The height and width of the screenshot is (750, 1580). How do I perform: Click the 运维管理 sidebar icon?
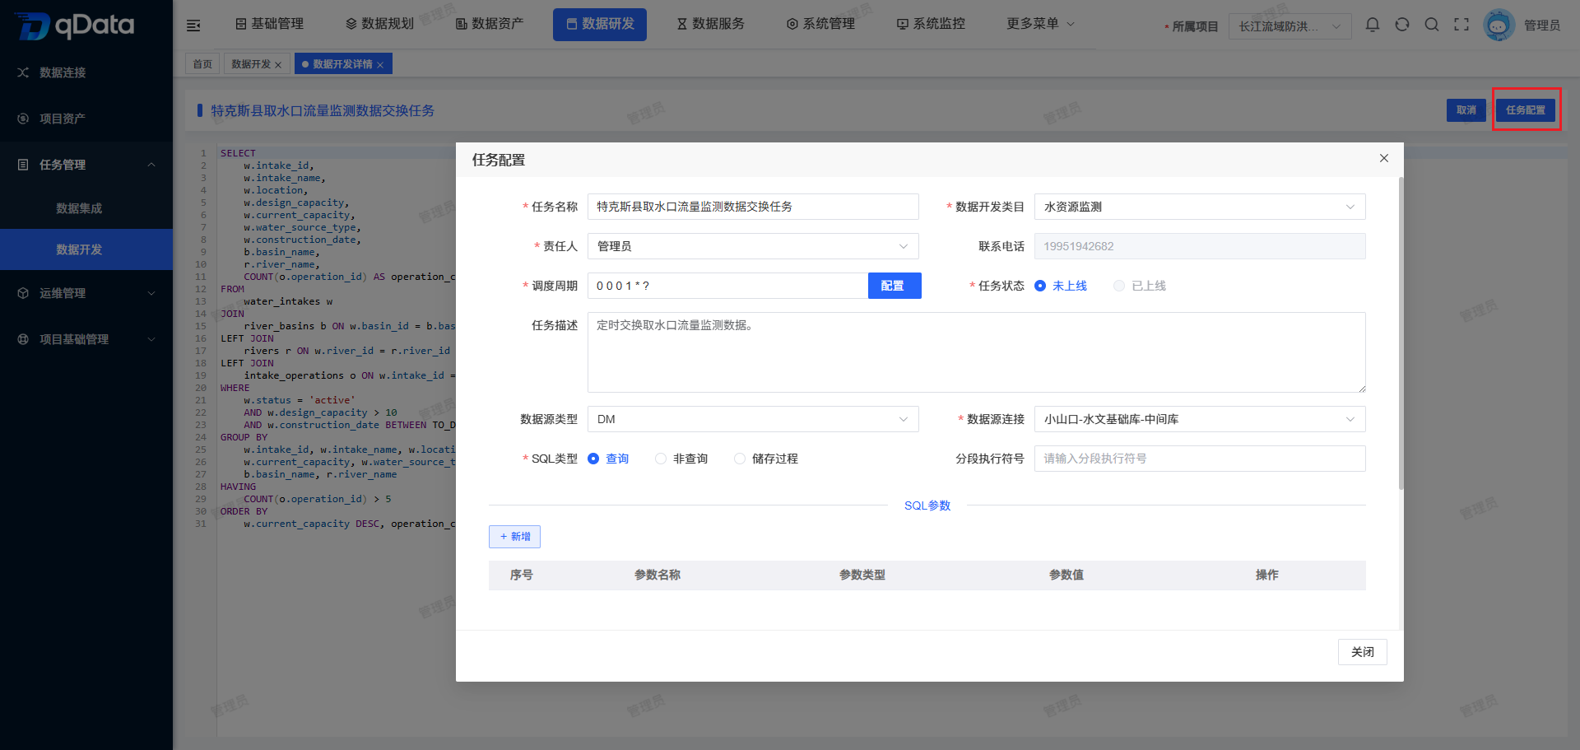pyautogui.click(x=23, y=293)
